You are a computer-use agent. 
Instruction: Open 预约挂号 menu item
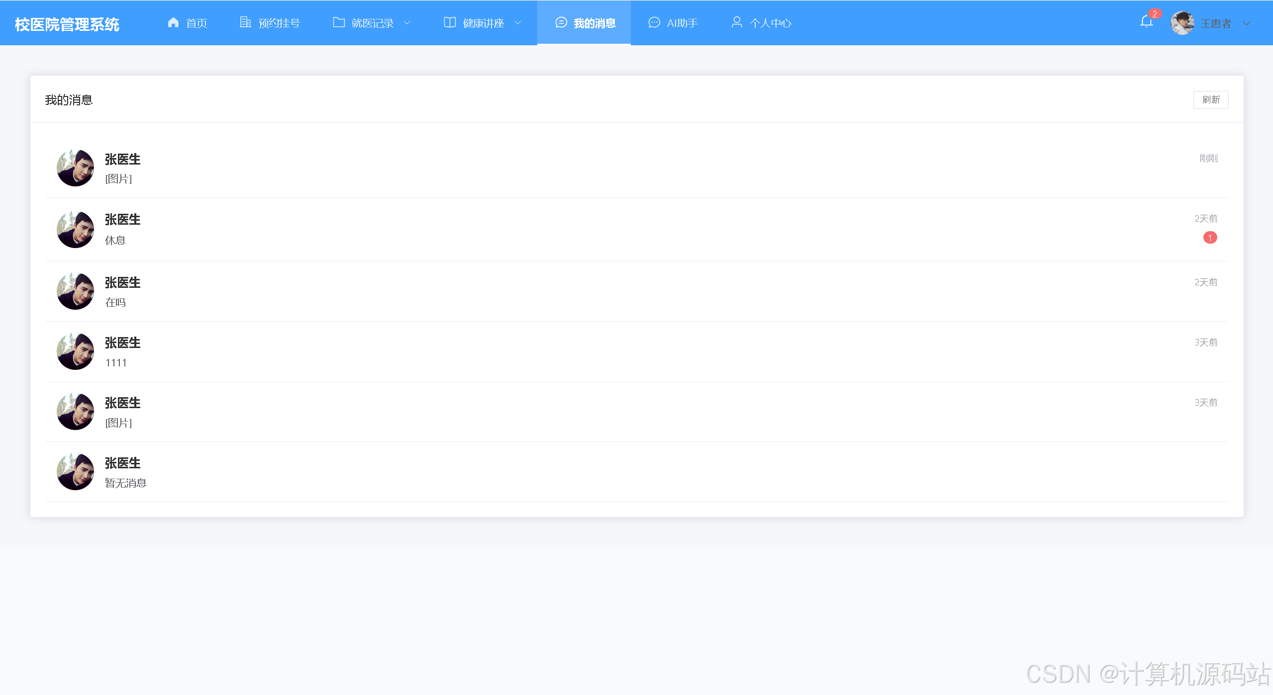pyautogui.click(x=270, y=23)
